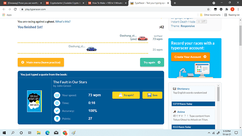Close the How To Make +10$ tab
The height and width of the screenshot is (136, 242).
click(x=126, y=3)
